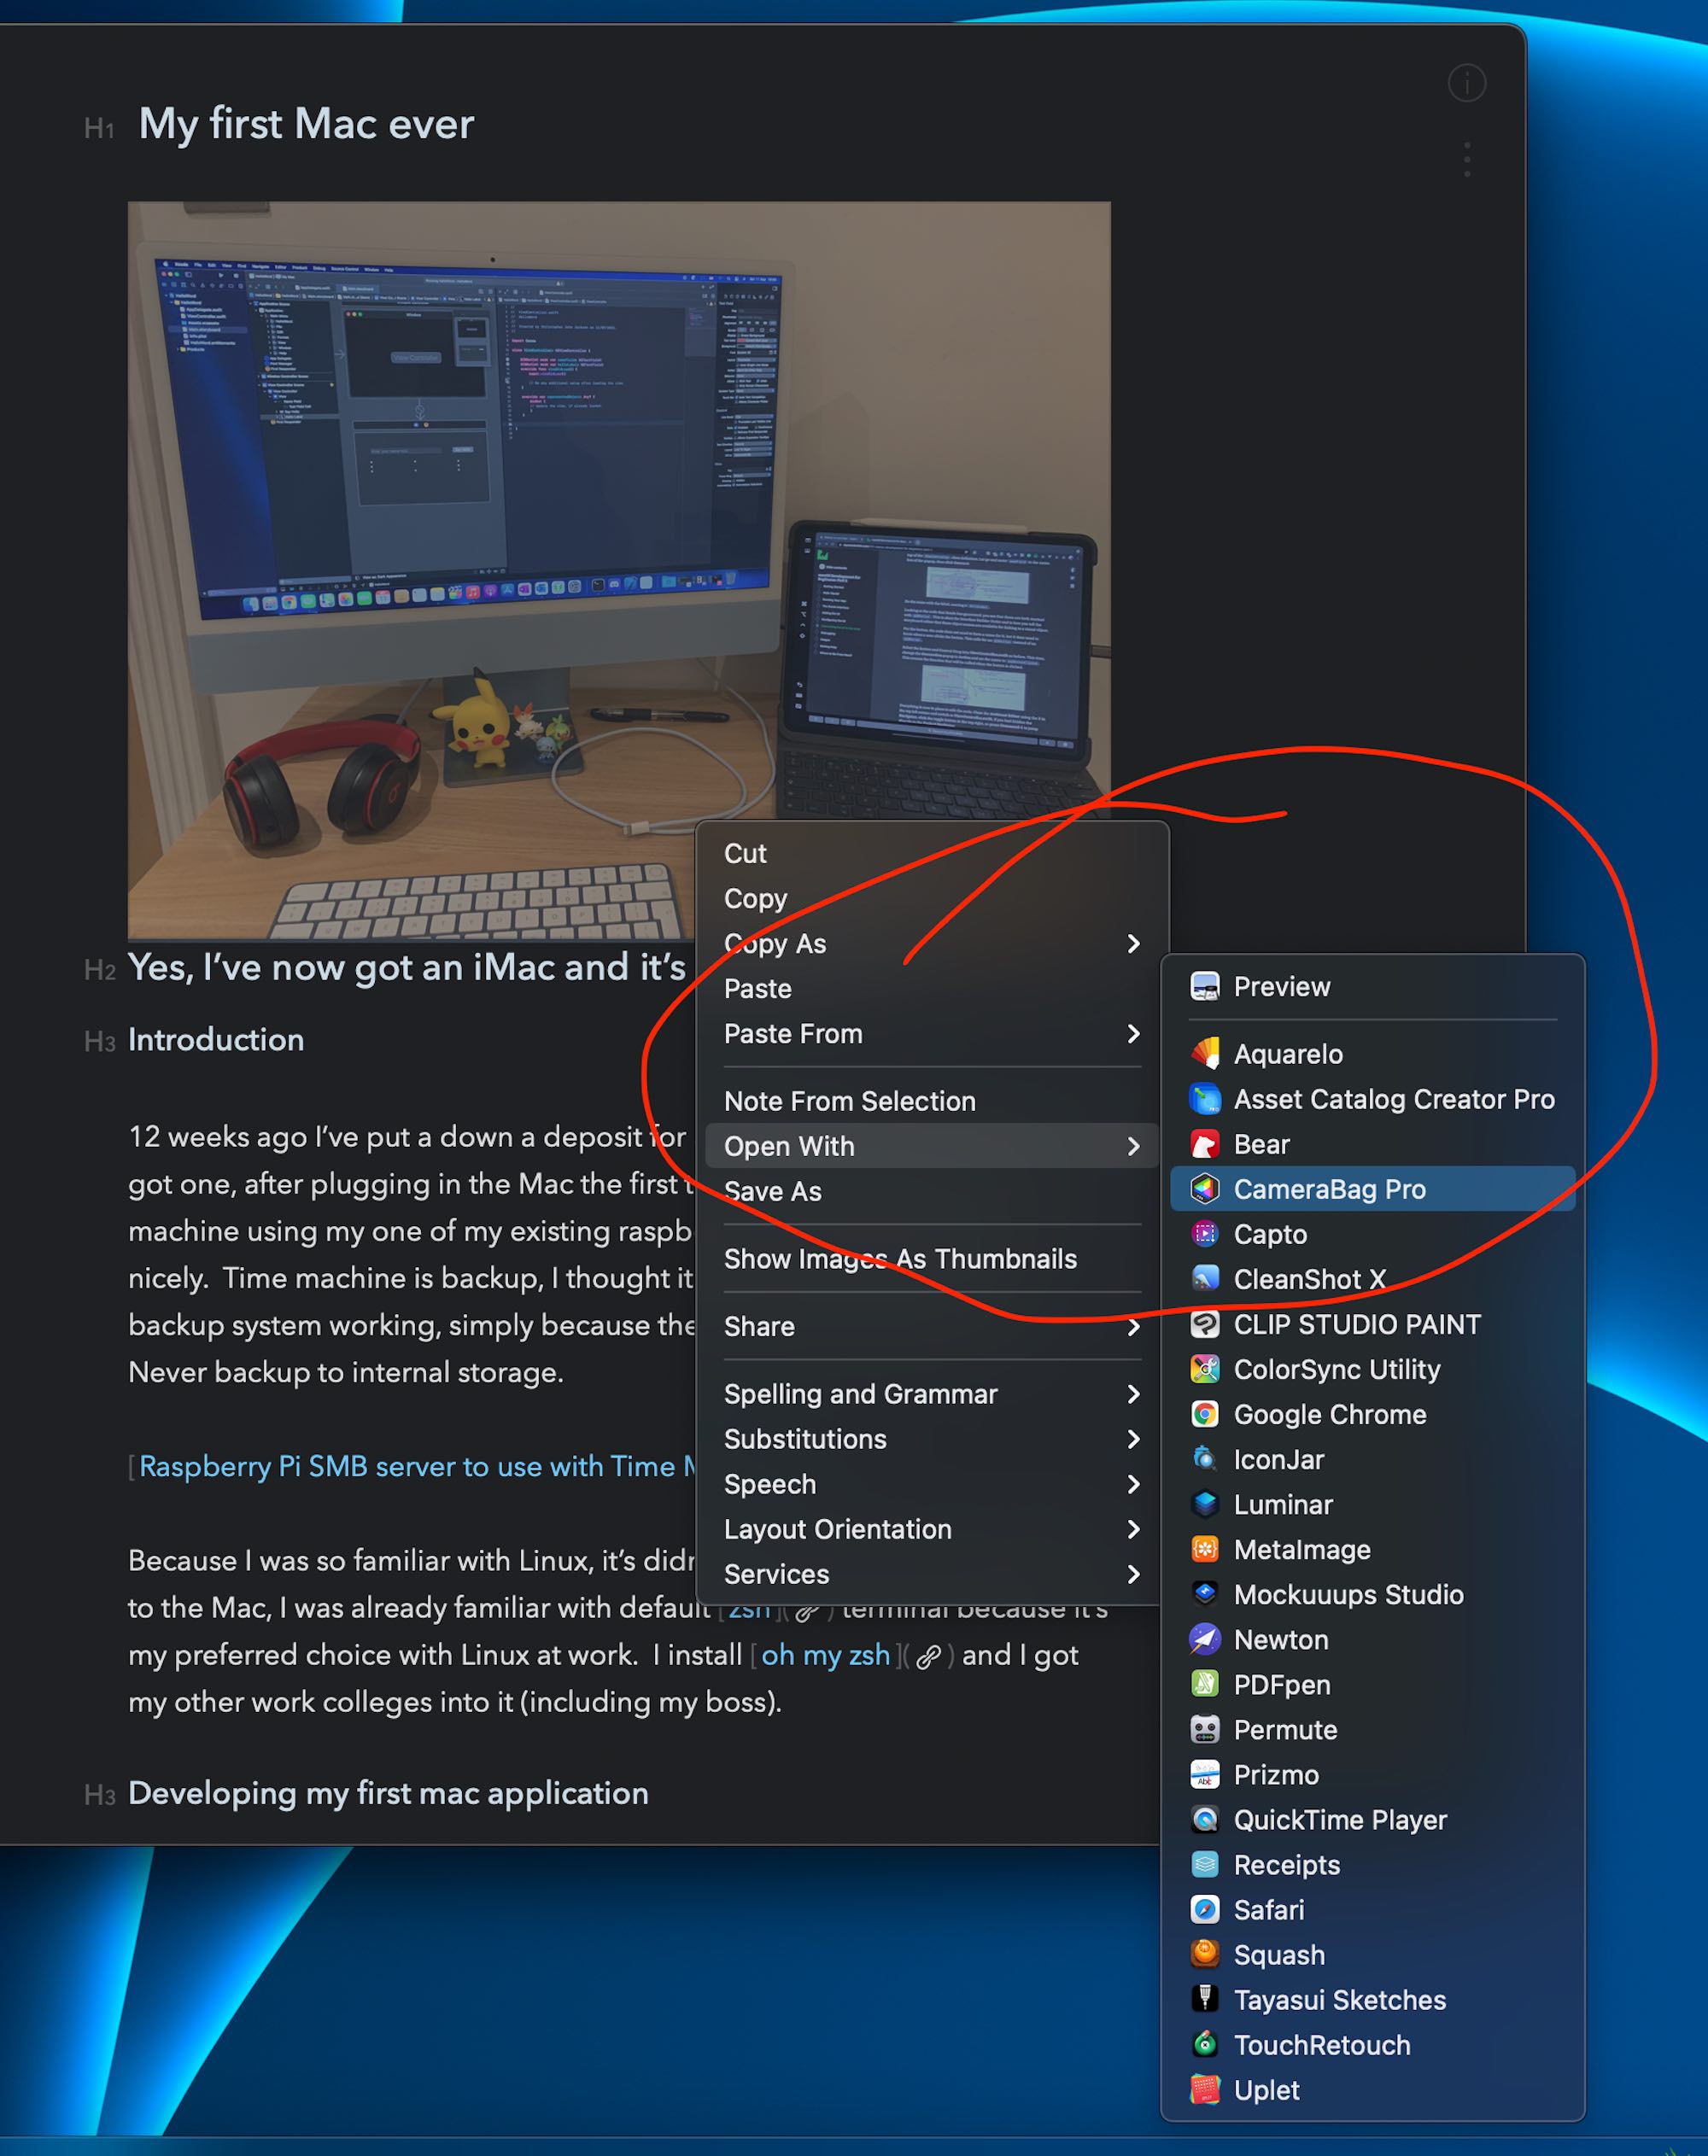Expand the Speech submenu arrow
This screenshot has width=1708, height=2156.
(x=1133, y=1483)
